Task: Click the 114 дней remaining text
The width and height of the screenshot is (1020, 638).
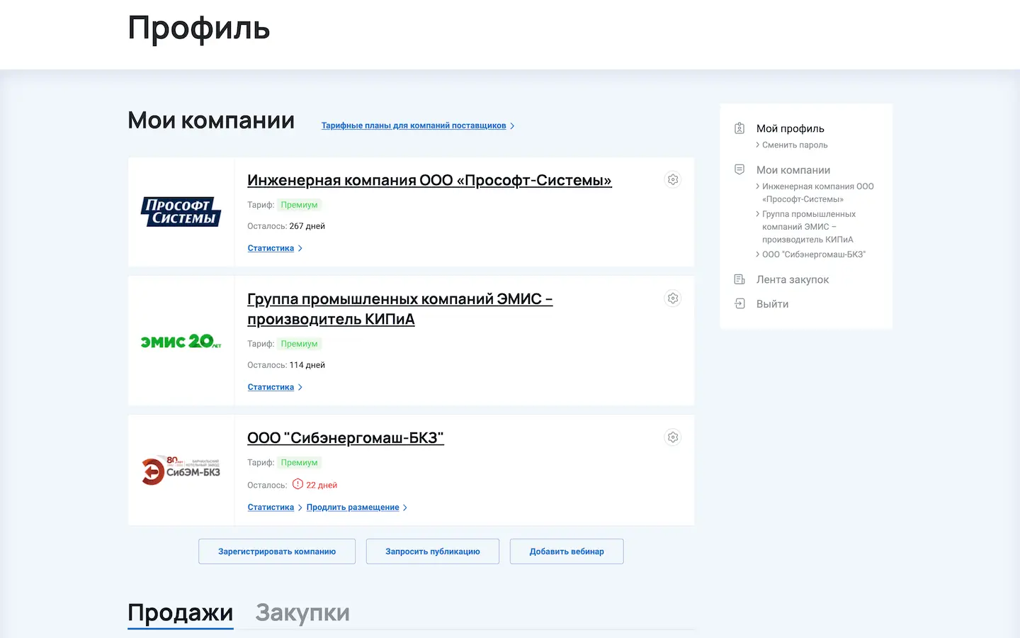Action: [x=307, y=365]
